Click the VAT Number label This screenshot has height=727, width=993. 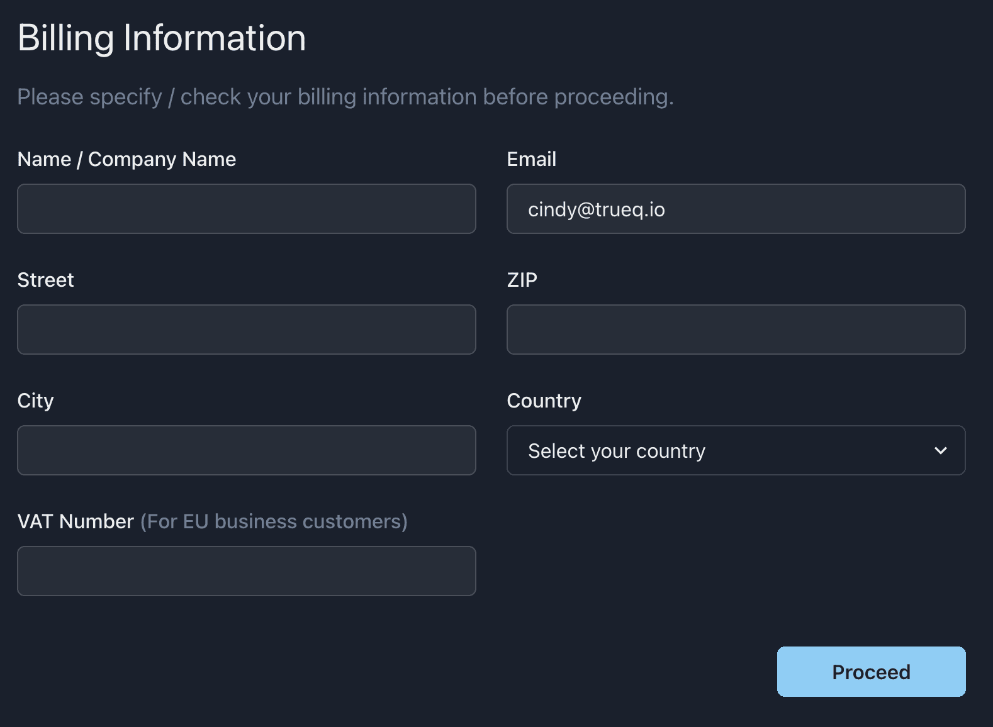(x=76, y=521)
